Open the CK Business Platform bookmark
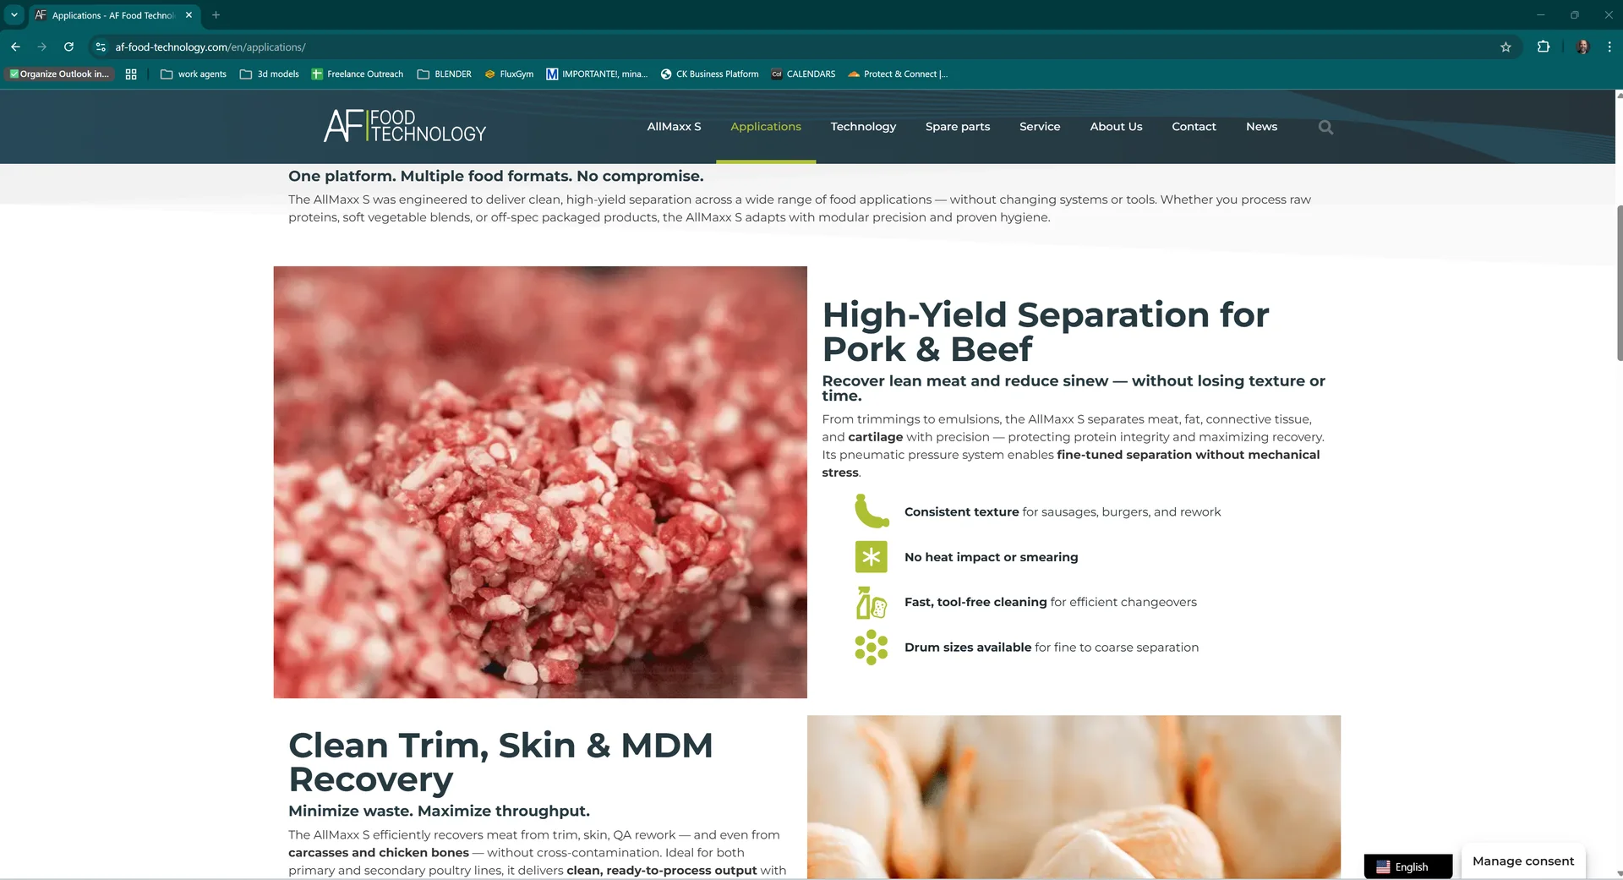The image size is (1623, 880). coord(709,74)
